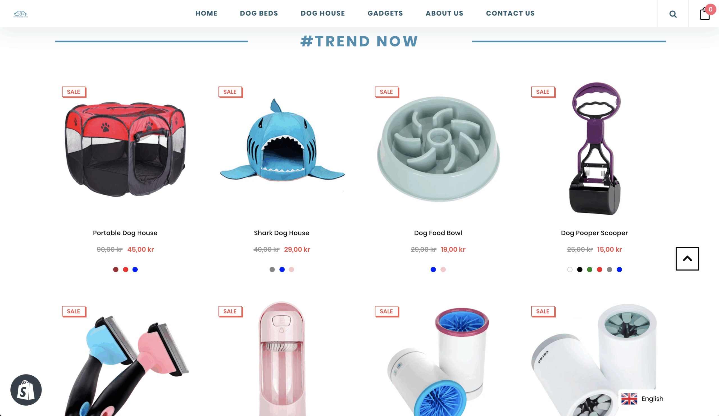
Task: Click the back-to-top arrow button
Action: pyautogui.click(x=687, y=258)
